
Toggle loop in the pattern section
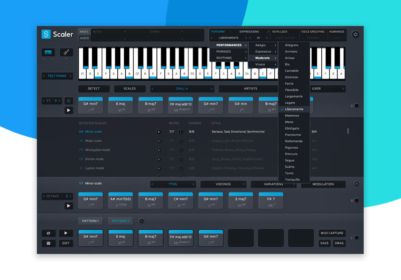(48, 233)
